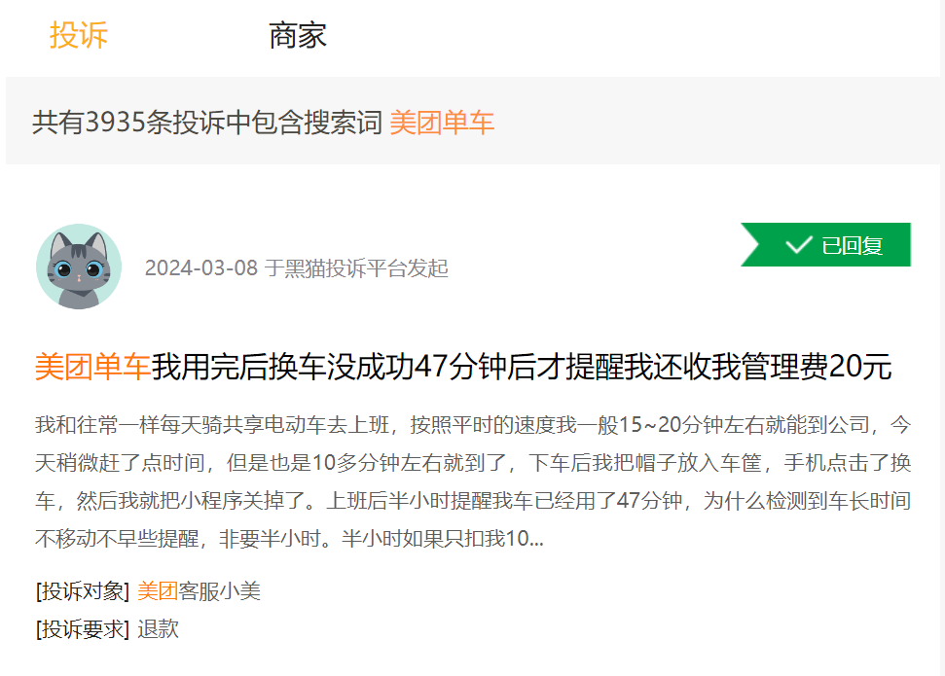Click the [投诉对象] field label
The width and height of the screenshot is (945, 676).
click(x=83, y=591)
